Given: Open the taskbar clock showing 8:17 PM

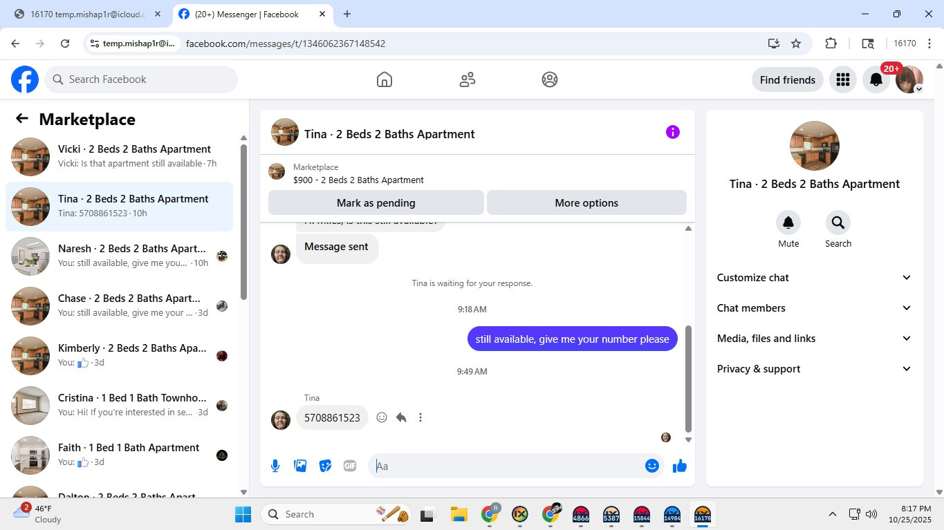Looking at the screenshot, I should point(909,514).
